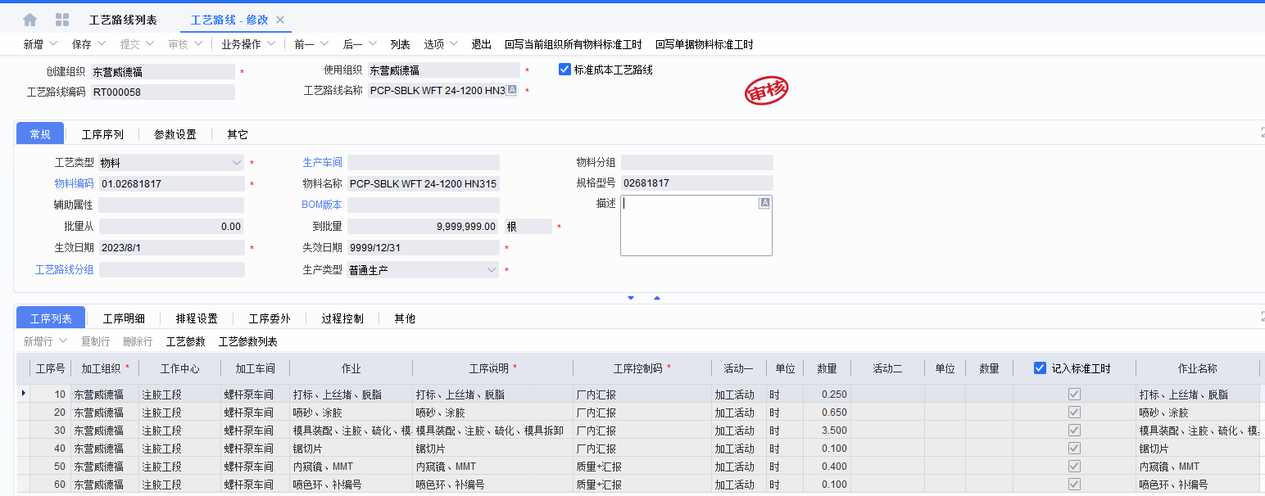This screenshot has height=496, width=1265.
Task: Click 喷色环、补编号 cell in 作业 column
Action: click(351, 485)
